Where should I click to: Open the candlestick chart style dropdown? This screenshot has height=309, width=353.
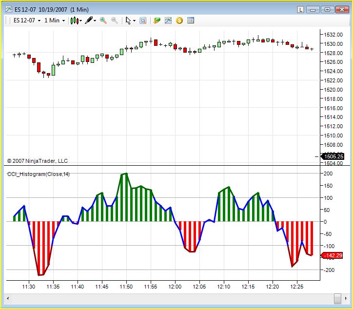click(x=76, y=20)
